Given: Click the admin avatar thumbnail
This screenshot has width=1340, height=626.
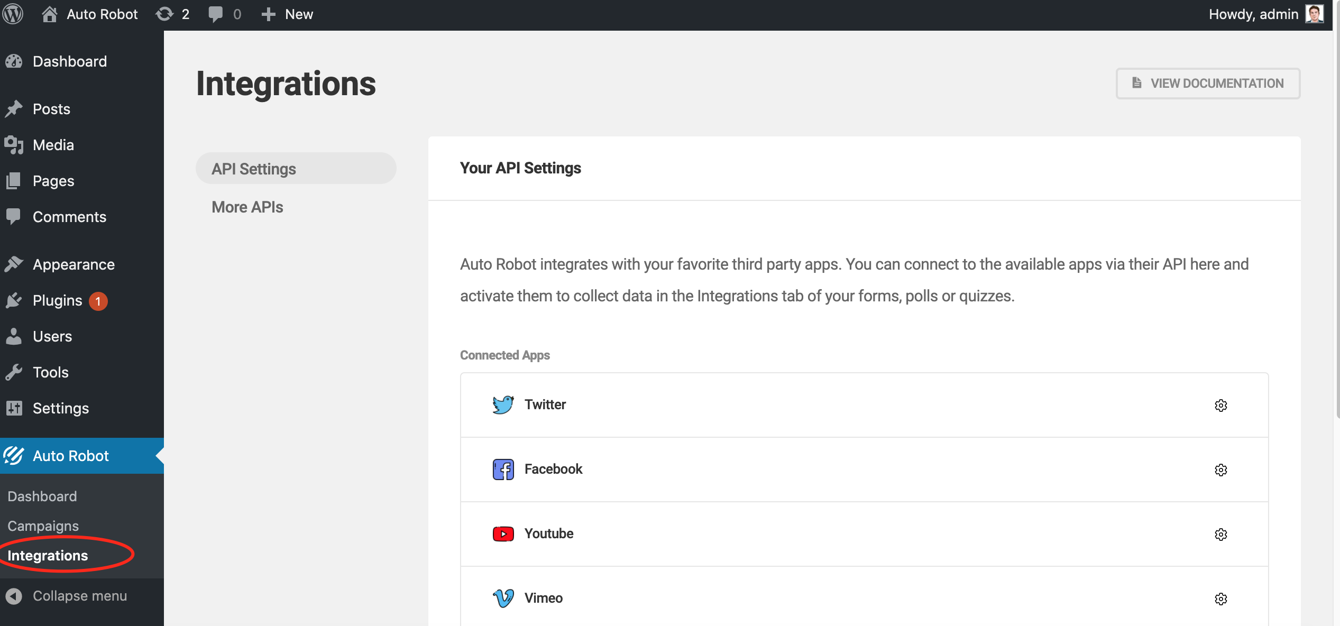Looking at the screenshot, I should 1315,14.
